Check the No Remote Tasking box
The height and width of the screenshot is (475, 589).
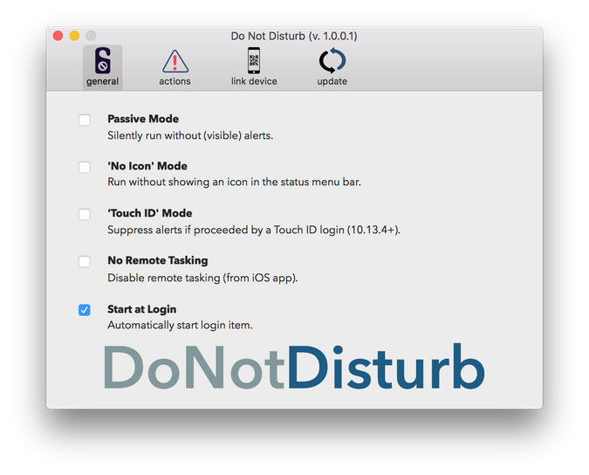click(85, 261)
